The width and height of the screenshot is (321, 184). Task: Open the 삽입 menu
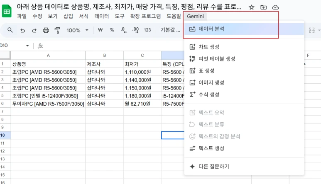(68, 16)
